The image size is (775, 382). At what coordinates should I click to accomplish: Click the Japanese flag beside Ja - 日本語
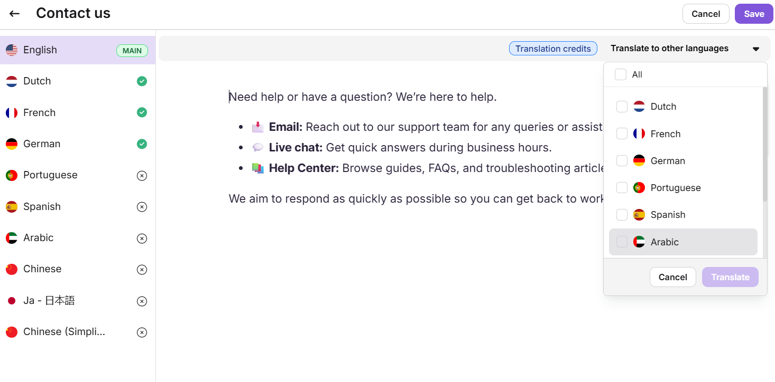12,300
